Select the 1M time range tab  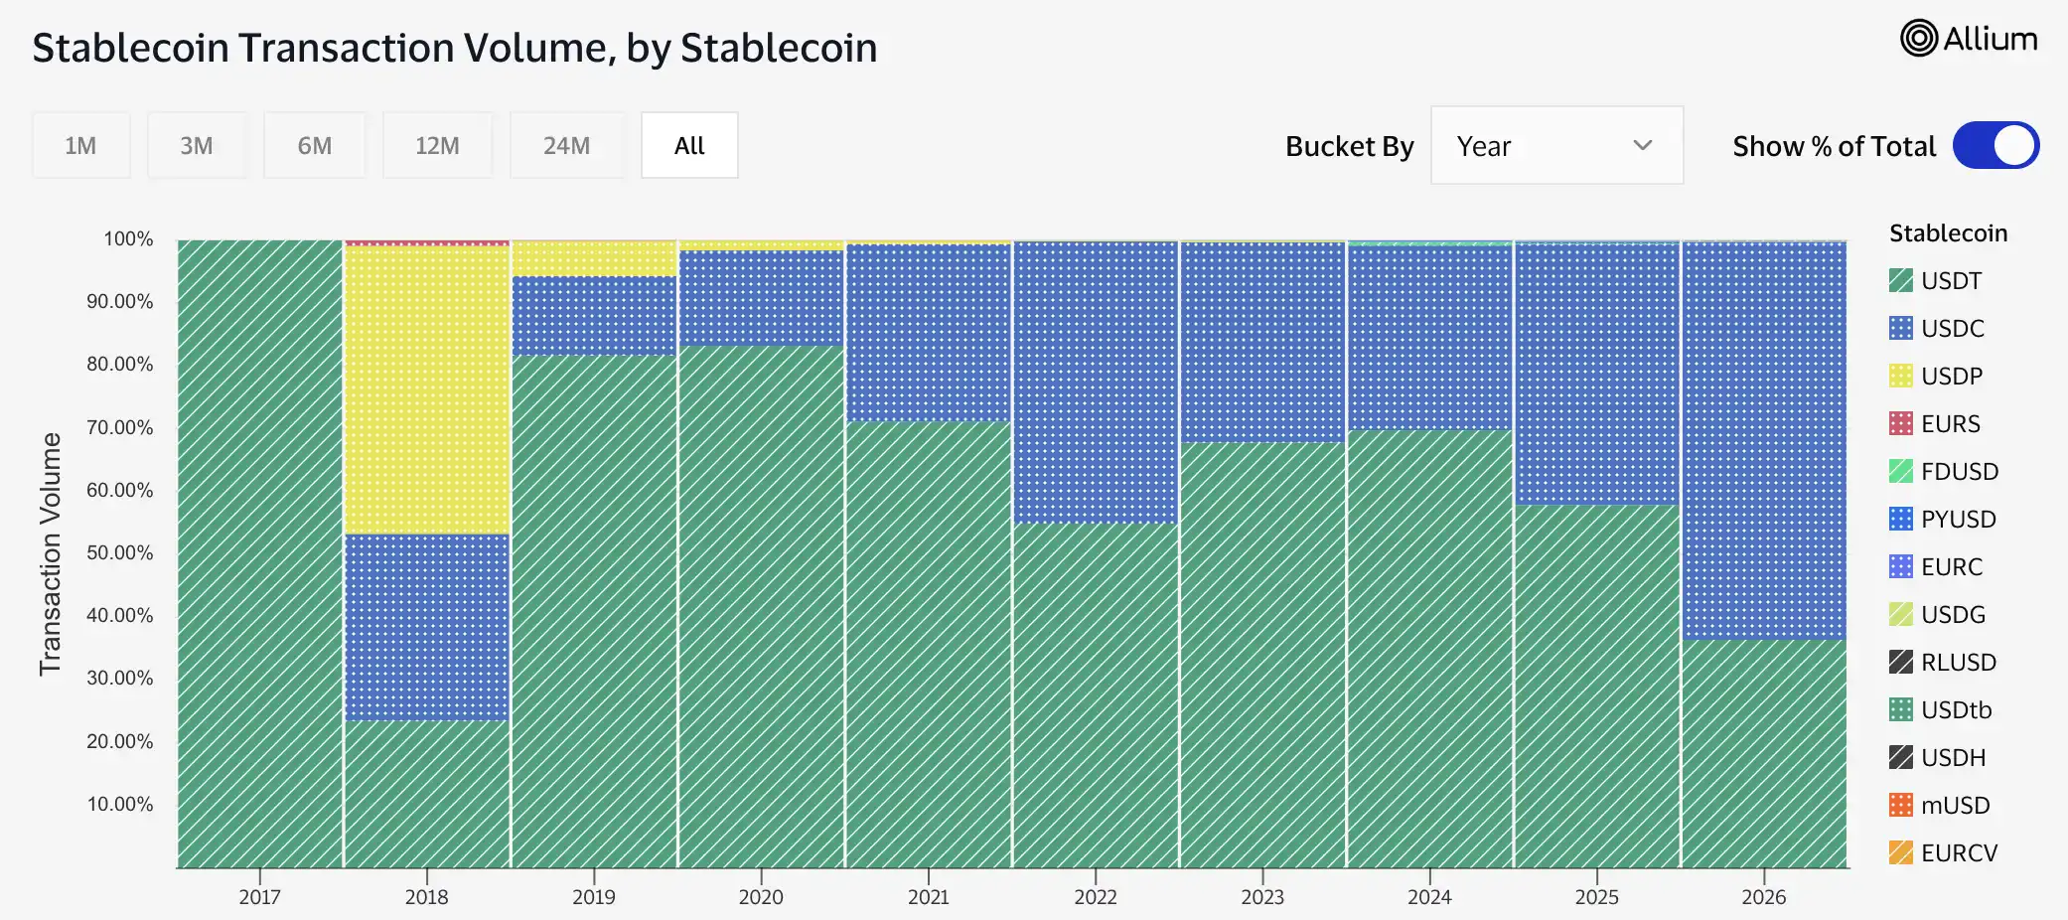(80, 145)
